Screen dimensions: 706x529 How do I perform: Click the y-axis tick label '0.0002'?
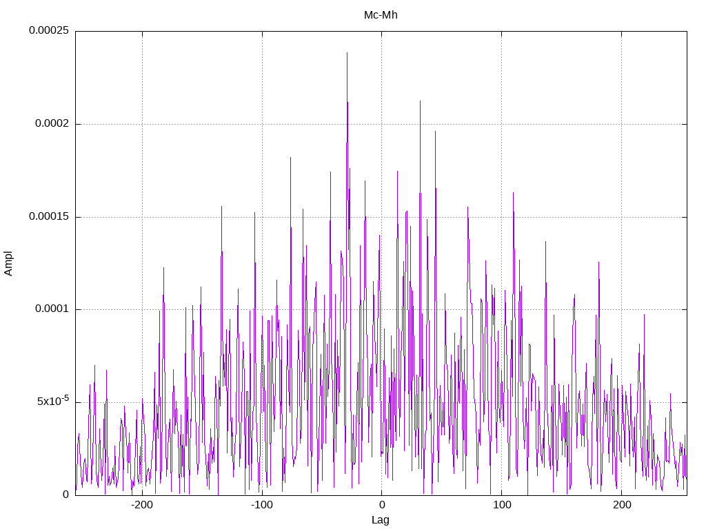[x=52, y=123]
